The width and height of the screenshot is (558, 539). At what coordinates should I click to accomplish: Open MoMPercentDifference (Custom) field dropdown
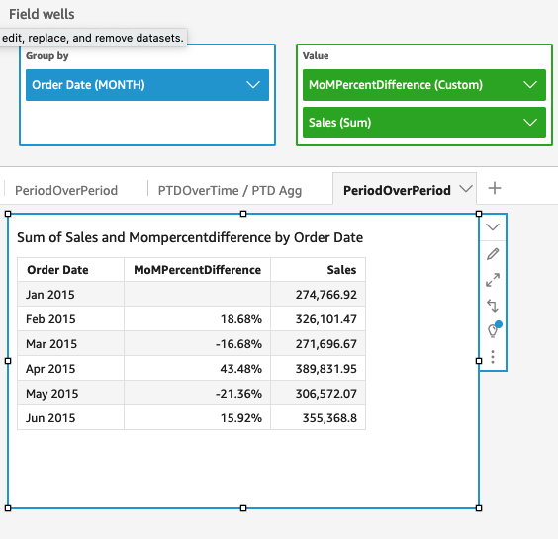pos(530,85)
